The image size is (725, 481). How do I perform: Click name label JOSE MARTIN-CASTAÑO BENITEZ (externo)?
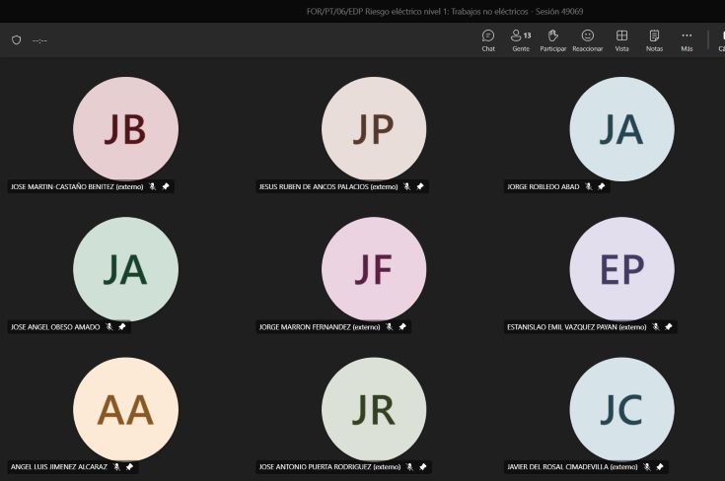pyautogui.click(x=77, y=186)
